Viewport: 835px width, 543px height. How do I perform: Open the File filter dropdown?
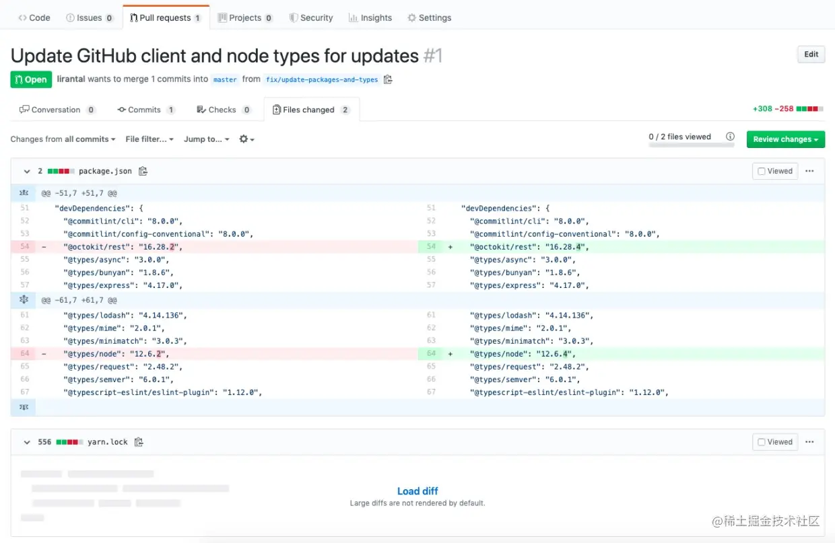149,139
